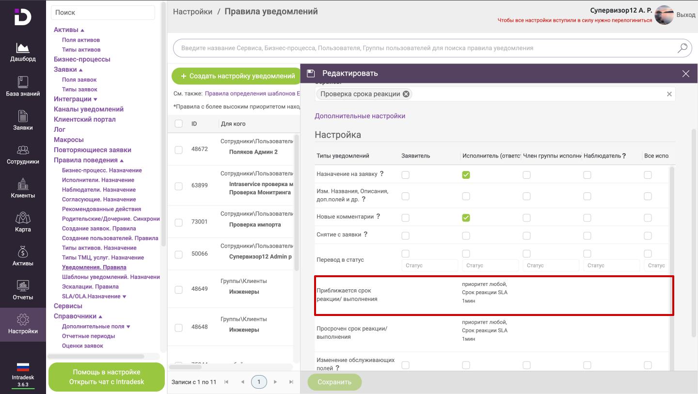Select Эскалации. Правила in settings tree
This screenshot has width=698, height=394.
(x=90, y=286)
